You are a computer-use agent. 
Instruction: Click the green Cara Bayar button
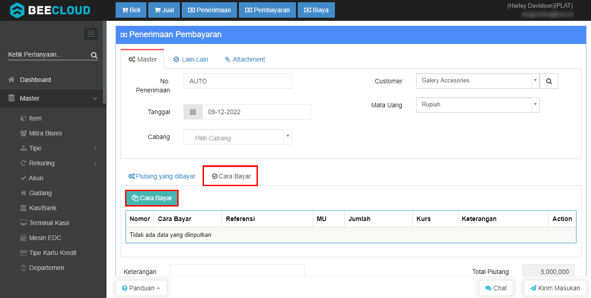(152, 198)
